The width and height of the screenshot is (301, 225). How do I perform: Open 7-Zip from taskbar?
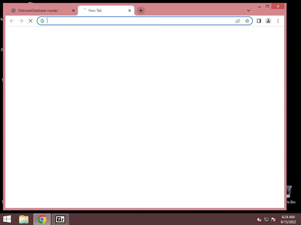60,219
